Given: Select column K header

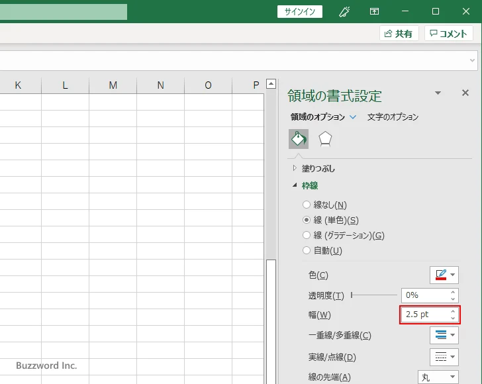Looking at the screenshot, I should point(18,85).
